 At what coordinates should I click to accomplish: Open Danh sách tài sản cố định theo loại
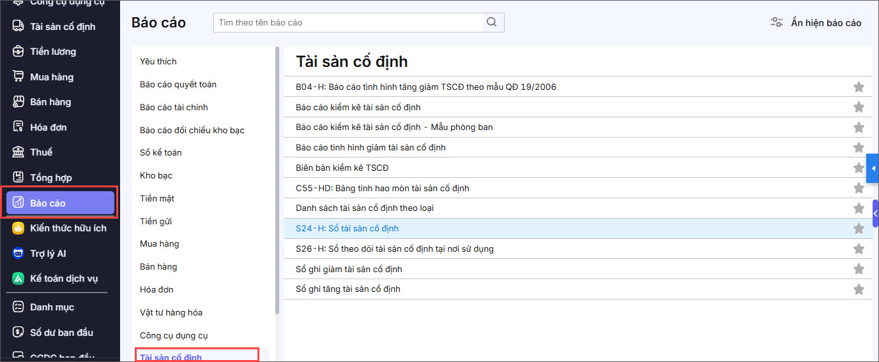(365, 208)
